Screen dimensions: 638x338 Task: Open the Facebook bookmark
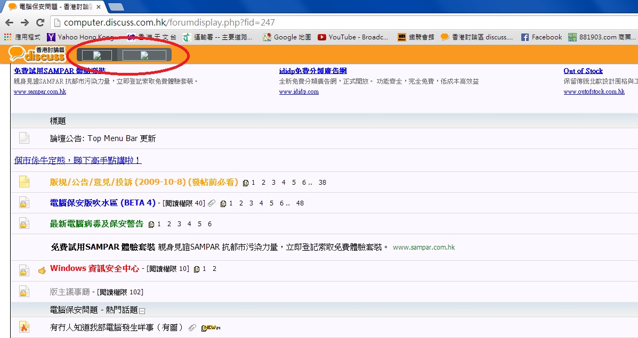[542, 37]
